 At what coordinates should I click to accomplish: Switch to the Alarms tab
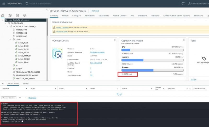26,83
